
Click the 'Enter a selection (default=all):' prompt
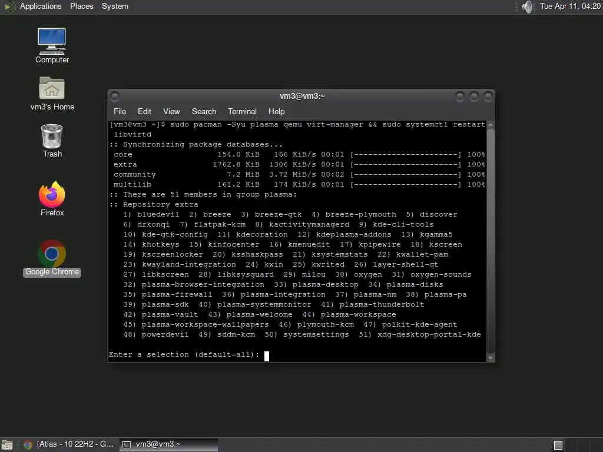184,354
